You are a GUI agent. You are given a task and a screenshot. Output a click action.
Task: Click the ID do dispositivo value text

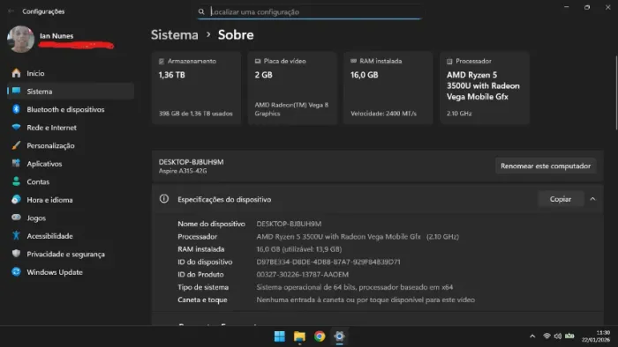(x=328, y=262)
